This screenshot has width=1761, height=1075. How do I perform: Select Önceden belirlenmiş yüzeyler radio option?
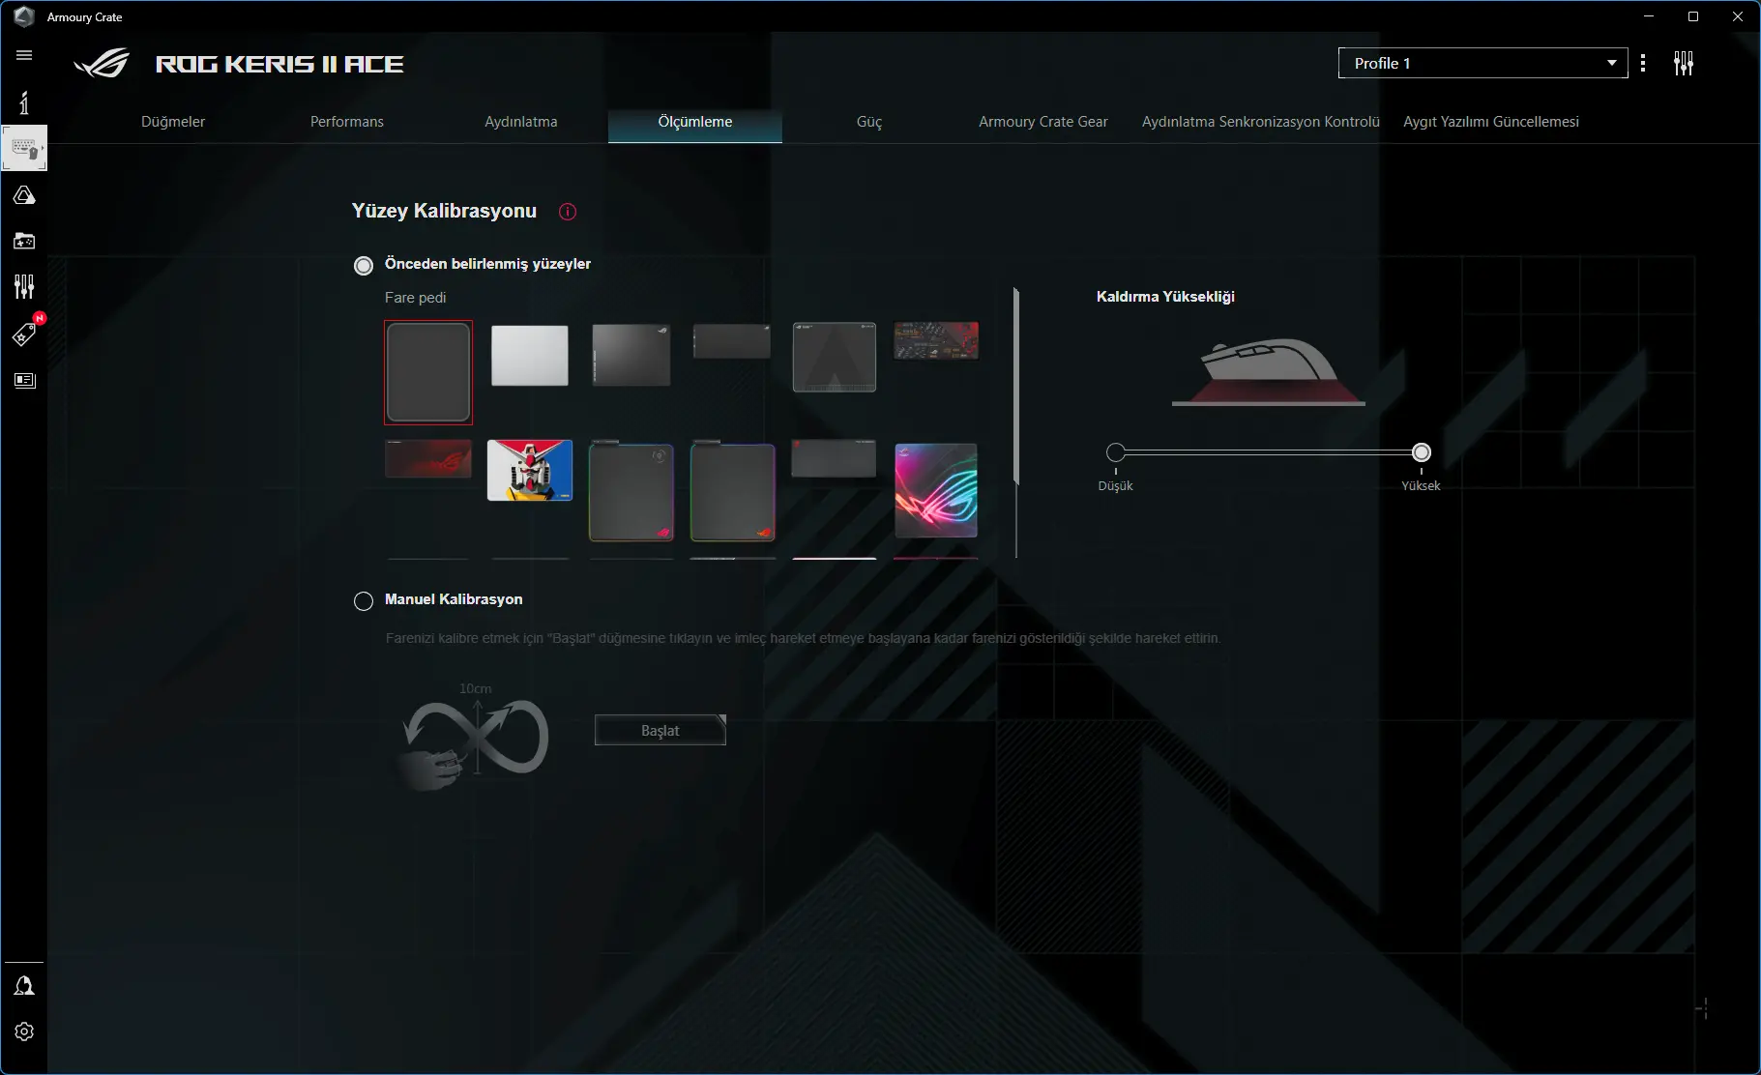coord(364,265)
